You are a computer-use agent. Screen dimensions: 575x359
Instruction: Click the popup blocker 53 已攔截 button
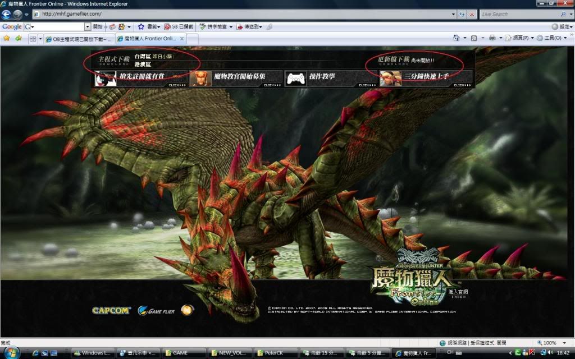click(179, 27)
